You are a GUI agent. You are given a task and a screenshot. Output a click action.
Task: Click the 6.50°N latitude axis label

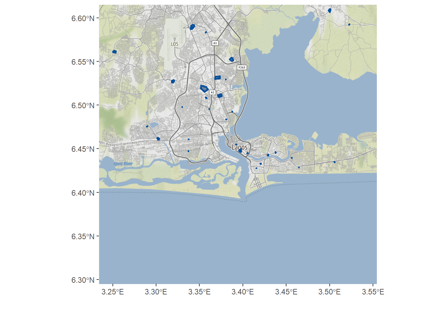click(83, 106)
